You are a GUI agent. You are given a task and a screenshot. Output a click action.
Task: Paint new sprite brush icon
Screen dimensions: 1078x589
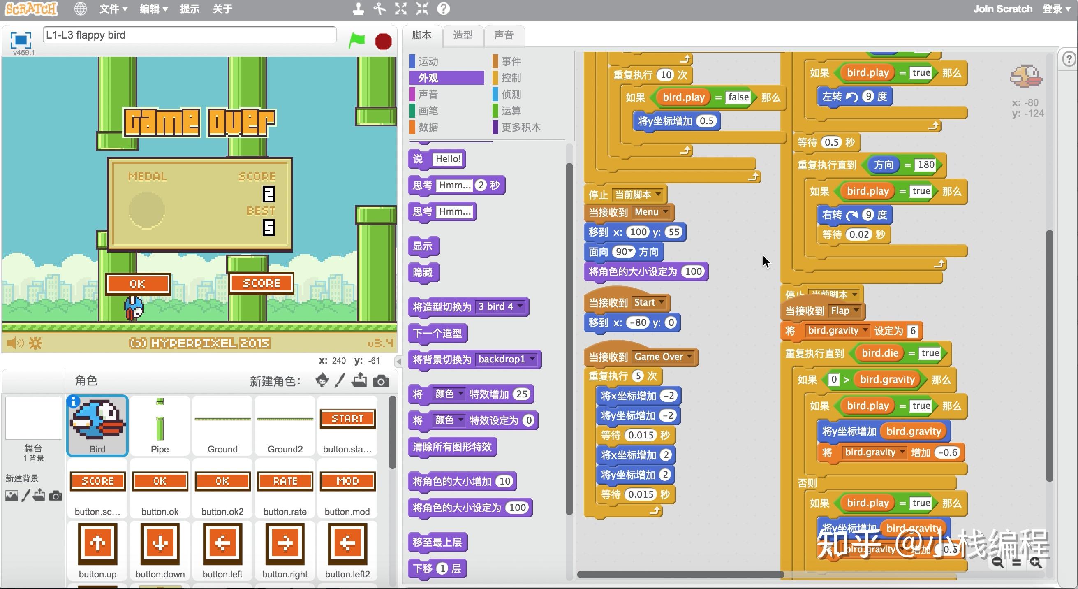point(340,380)
